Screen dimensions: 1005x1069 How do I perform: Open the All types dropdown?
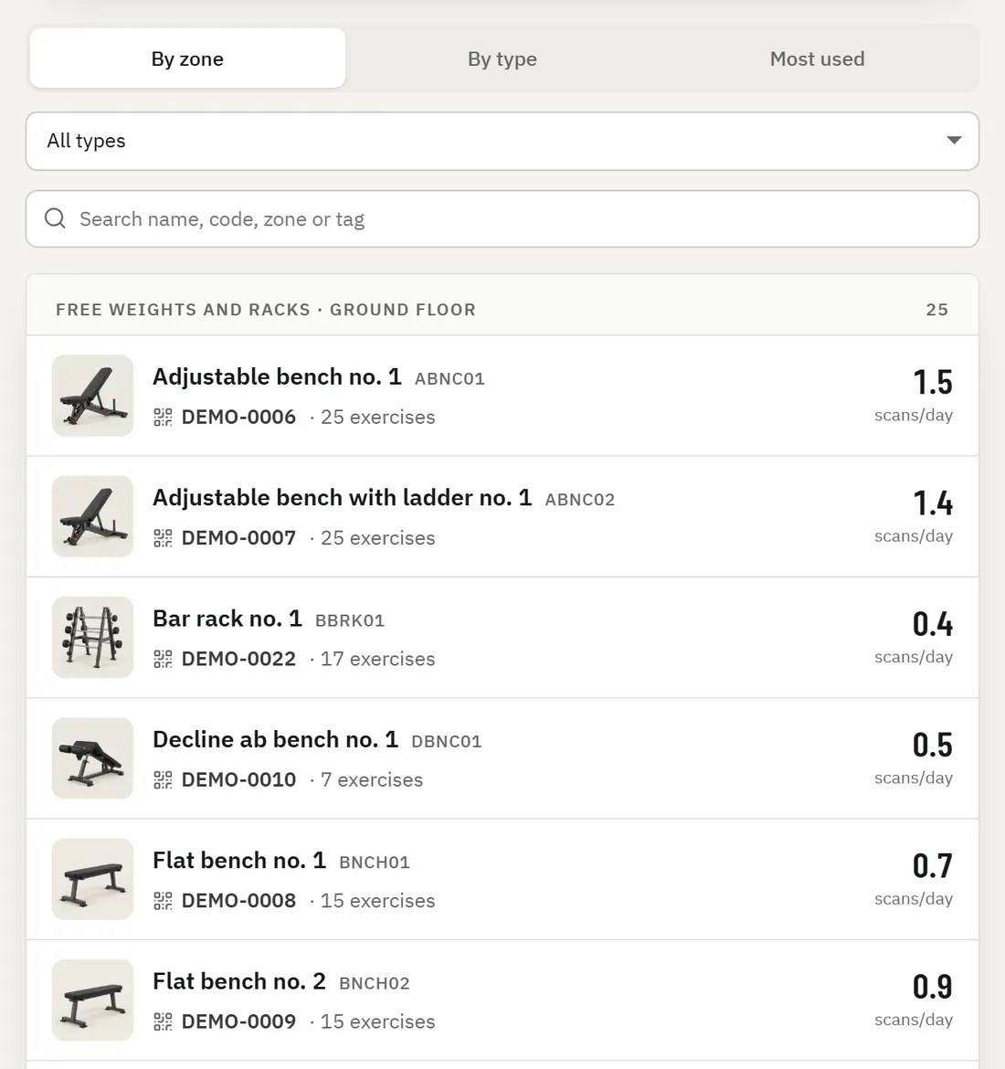(x=503, y=141)
